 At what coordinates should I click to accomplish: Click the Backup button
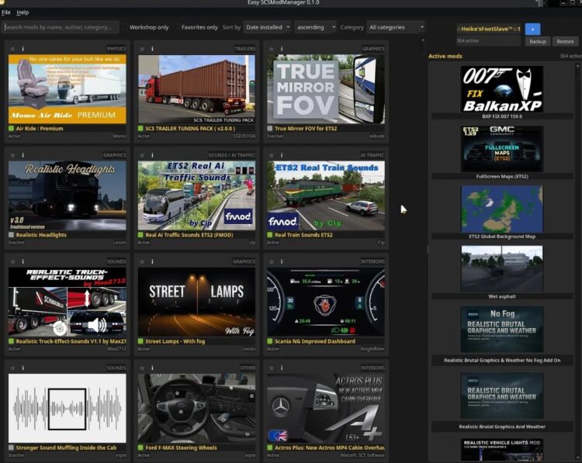point(538,41)
